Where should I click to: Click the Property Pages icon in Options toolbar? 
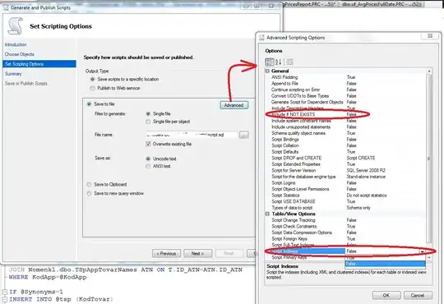click(289, 62)
